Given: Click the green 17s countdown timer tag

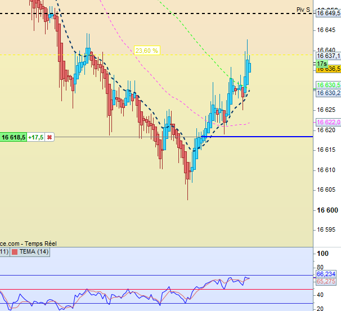Looking at the screenshot, I should [322, 64].
